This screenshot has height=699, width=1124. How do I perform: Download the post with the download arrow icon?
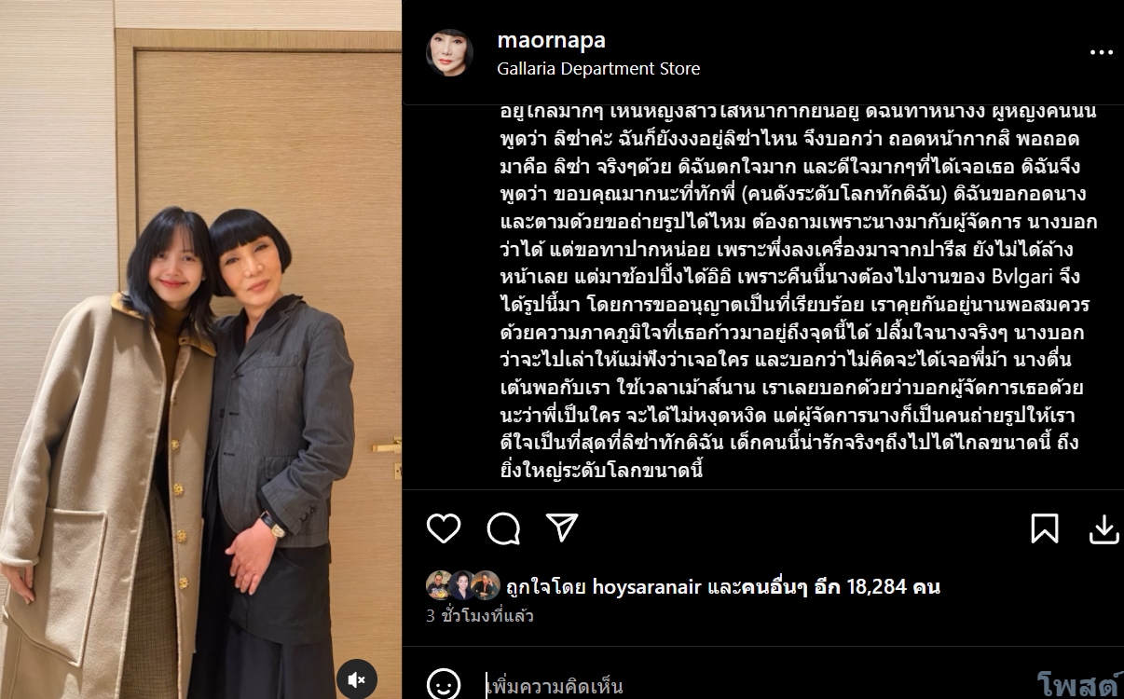[x=1104, y=528]
